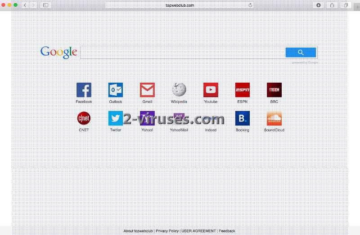Click the YahooMail label text
360x235 pixels.
(x=179, y=130)
